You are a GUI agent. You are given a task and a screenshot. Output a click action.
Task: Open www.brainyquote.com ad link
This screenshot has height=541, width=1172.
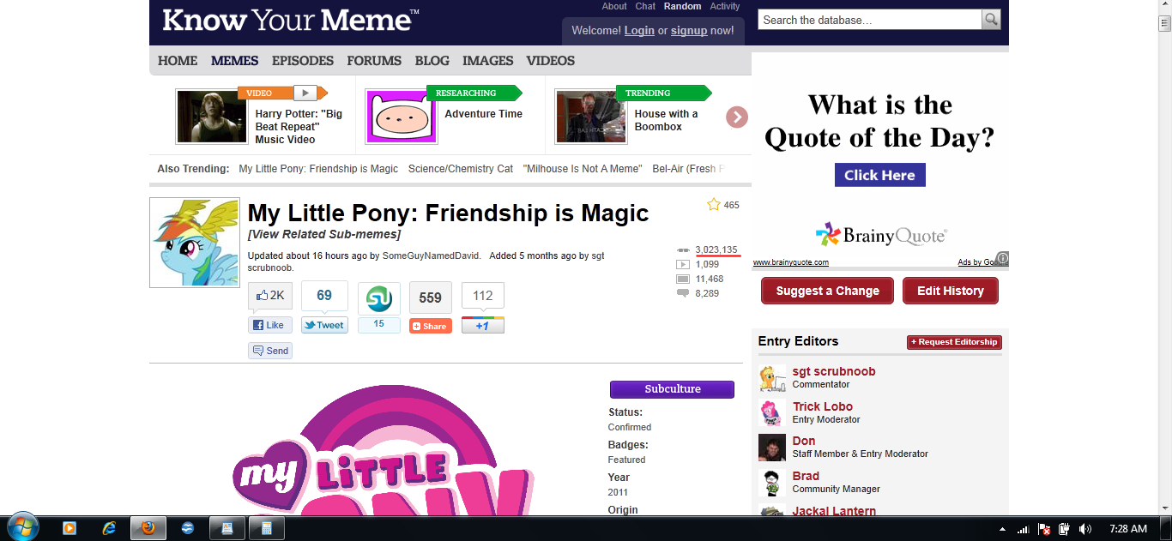(791, 262)
